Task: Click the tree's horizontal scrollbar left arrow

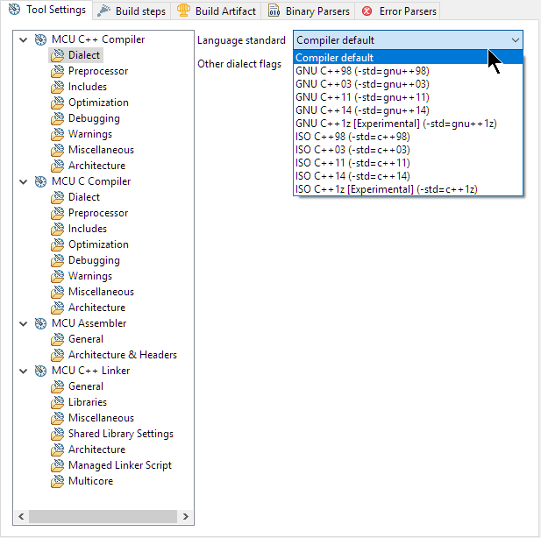Action: pyautogui.click(x=21, y=516)
